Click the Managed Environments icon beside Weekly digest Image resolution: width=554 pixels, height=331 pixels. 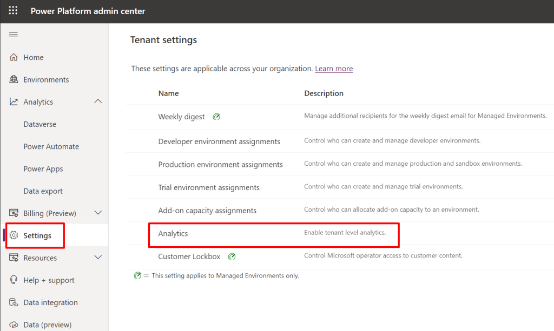tap(216, 116)
